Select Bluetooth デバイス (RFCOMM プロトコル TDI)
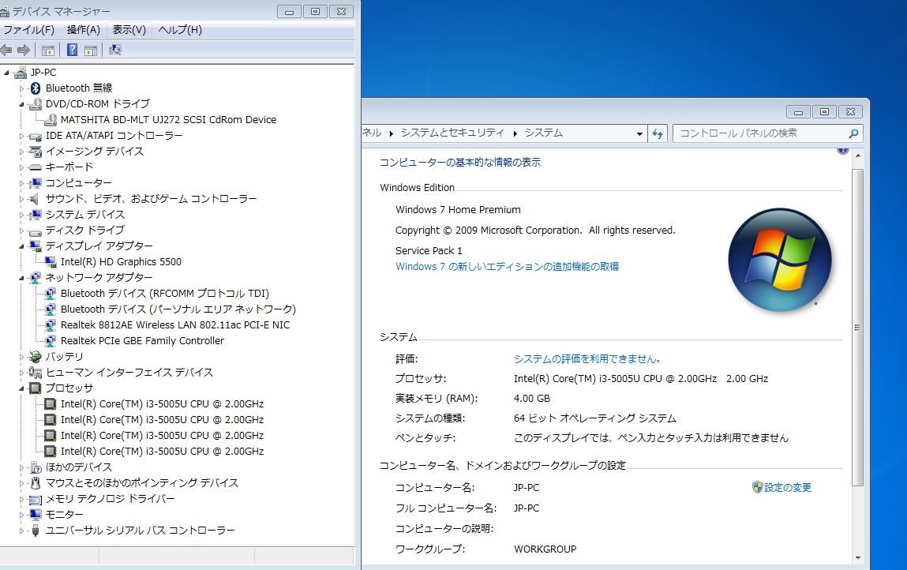The image size is (907, 570). pyautogui.click(x=165, y=294)
